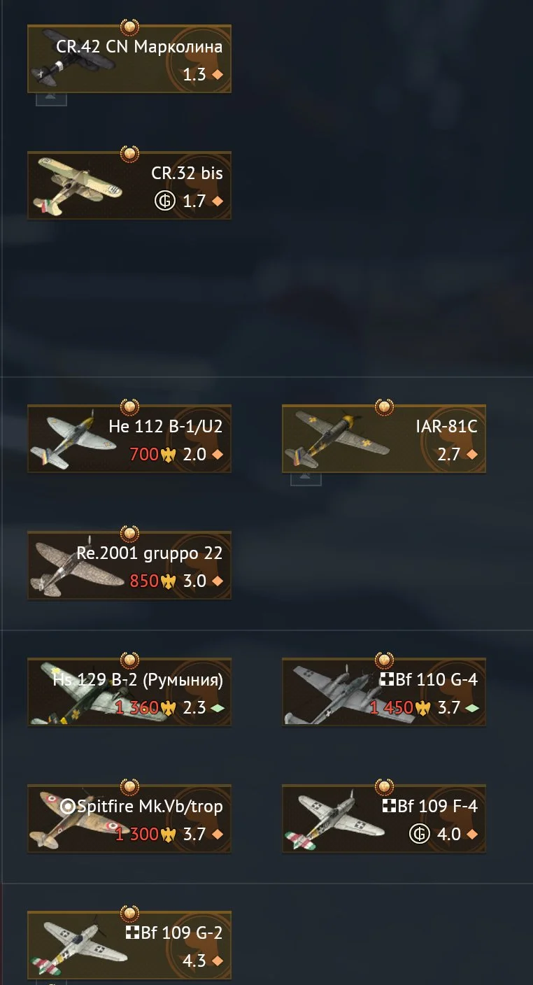The width and height of the screenshot is (533, 985).
Task: Click the green attacker class icon on Hs 129 B-2
Action: (x=218, y=708)
